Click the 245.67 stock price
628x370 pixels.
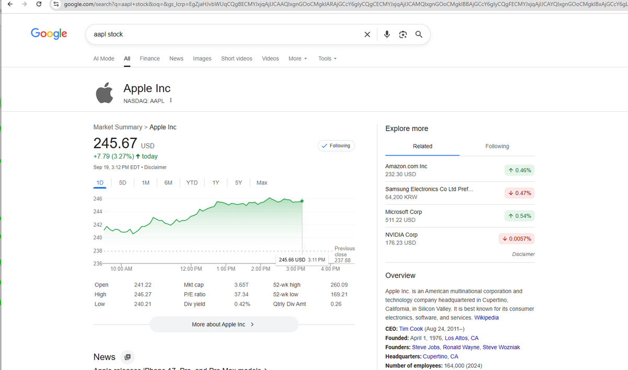(x=115, y=143)
